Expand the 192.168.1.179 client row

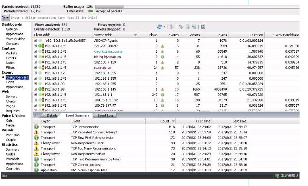pos(35,73)
